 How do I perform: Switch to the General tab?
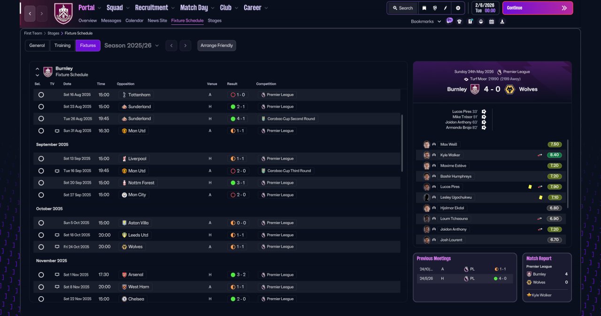point(37,46)
